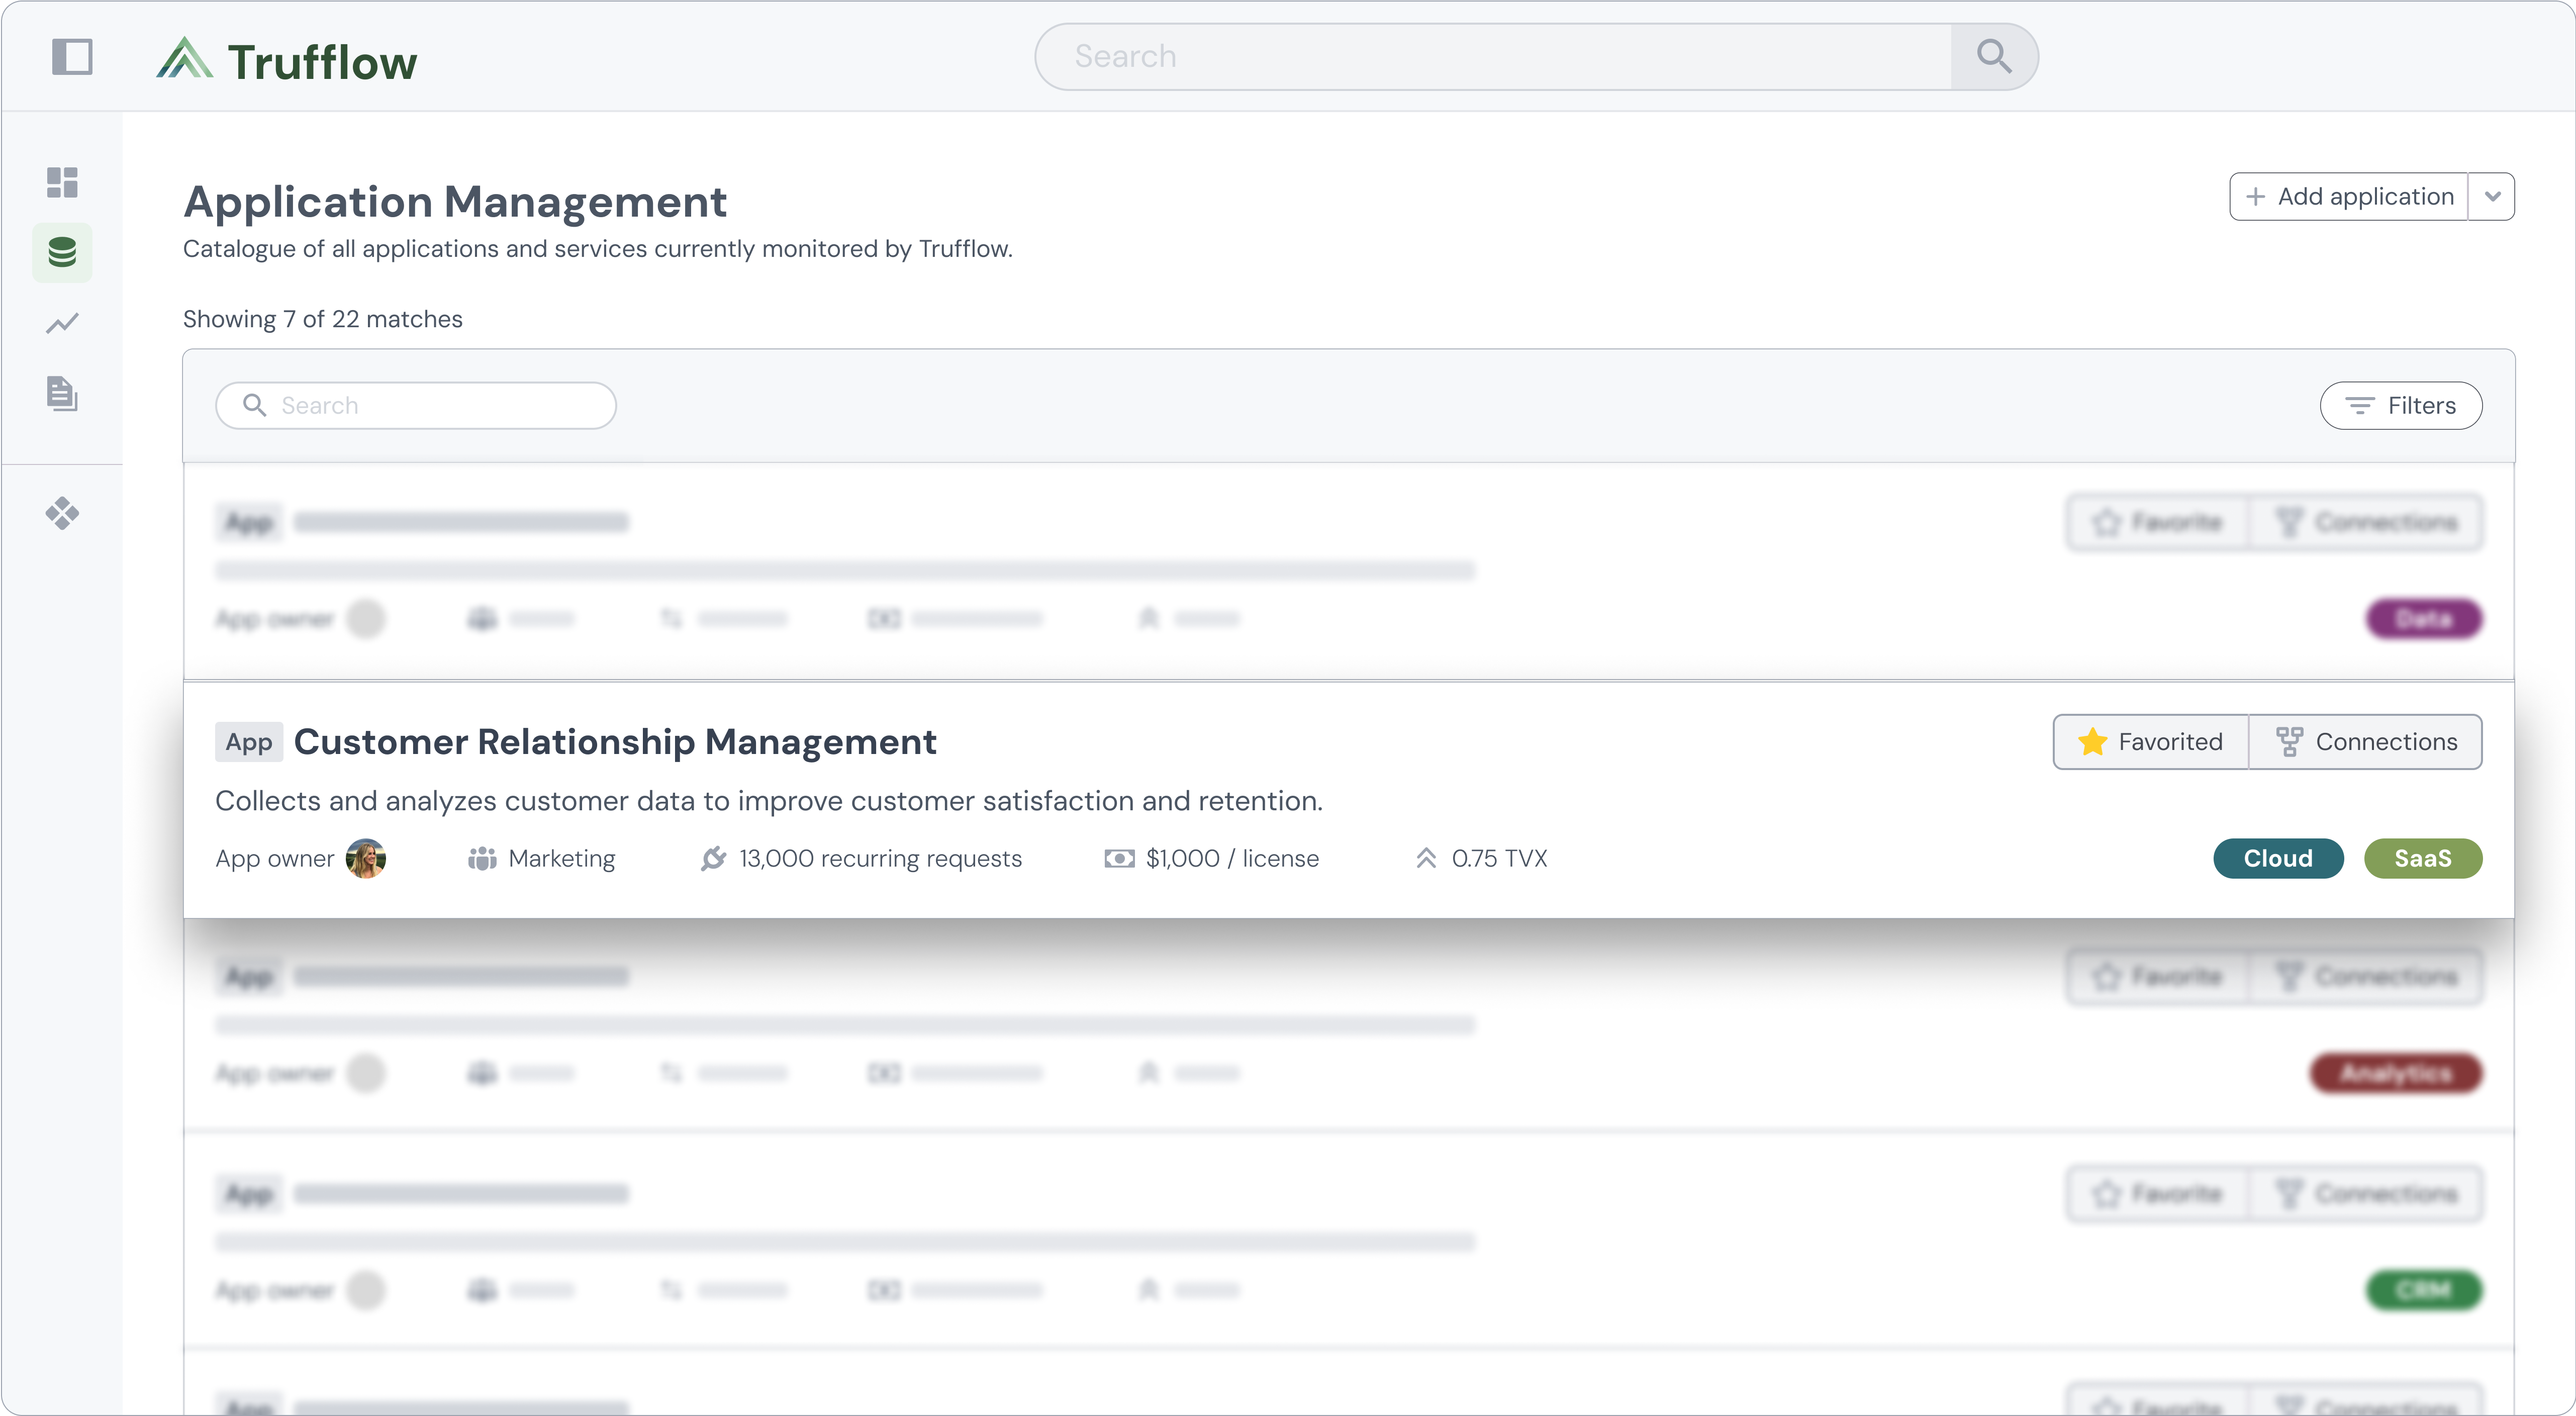
Task: Click the Data tag on first blurred card
Action: click(x=2423, y=619)
